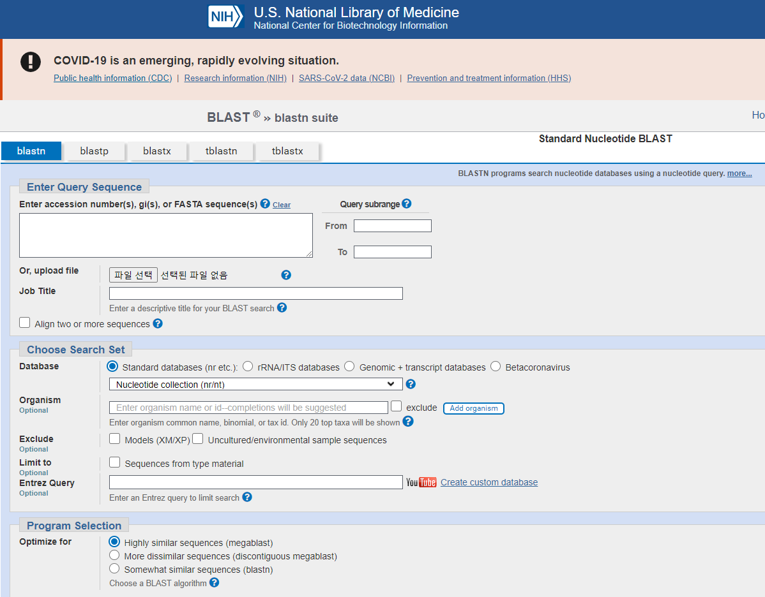
Task: Open the upload file help icon
Action: click(286, 275)
